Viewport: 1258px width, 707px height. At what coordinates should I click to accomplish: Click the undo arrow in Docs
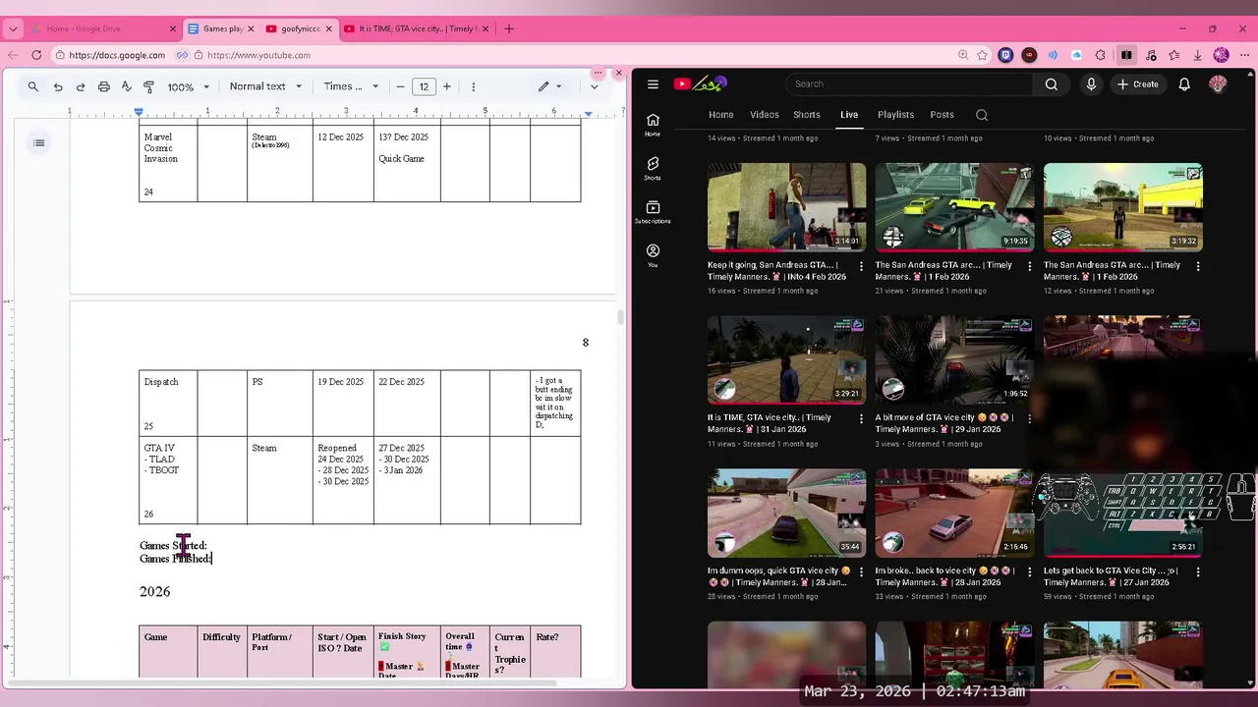[58, 86]
